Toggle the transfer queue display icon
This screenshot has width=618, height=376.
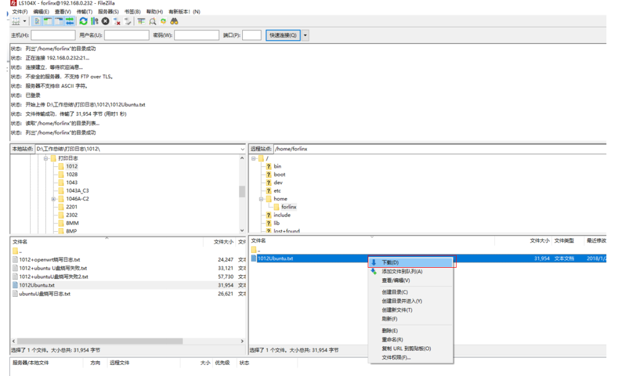point(70,21)
